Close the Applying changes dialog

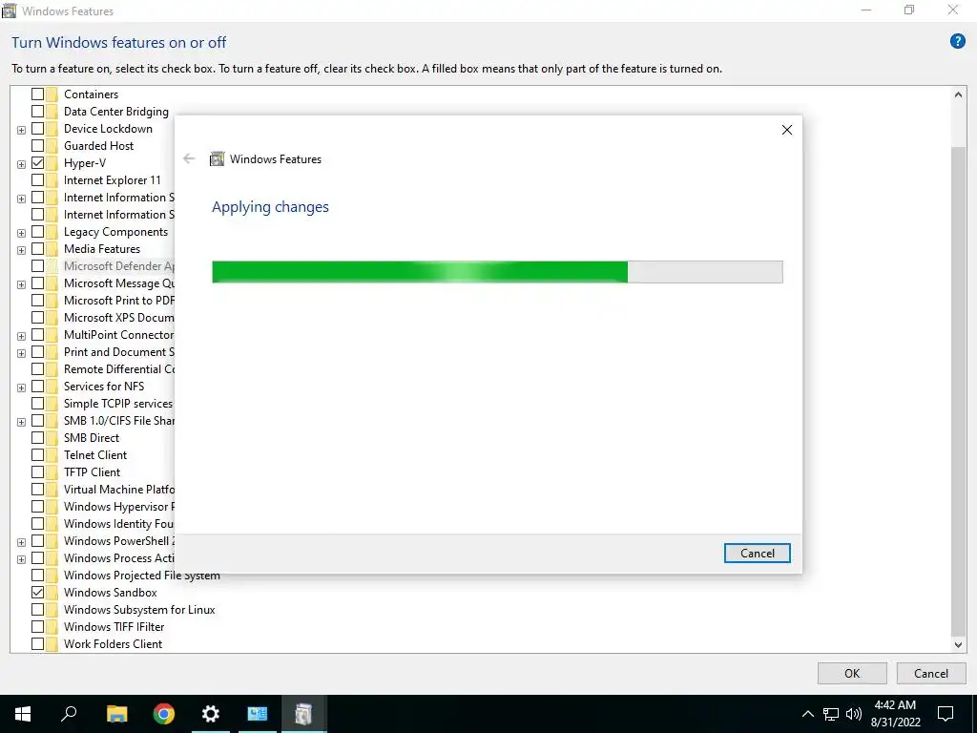coord(787,130)
